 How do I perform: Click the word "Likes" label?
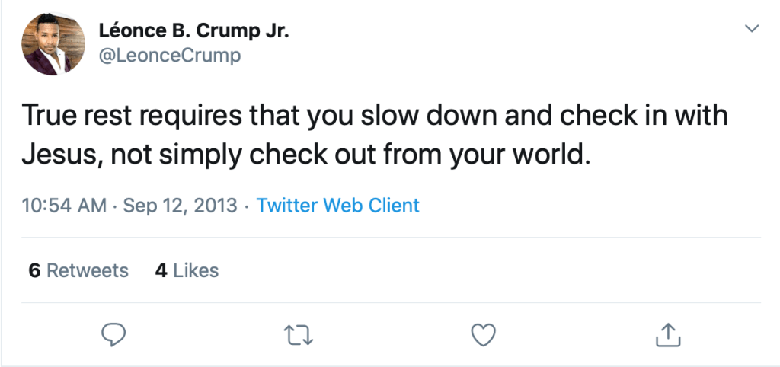[x=196, y=270]
